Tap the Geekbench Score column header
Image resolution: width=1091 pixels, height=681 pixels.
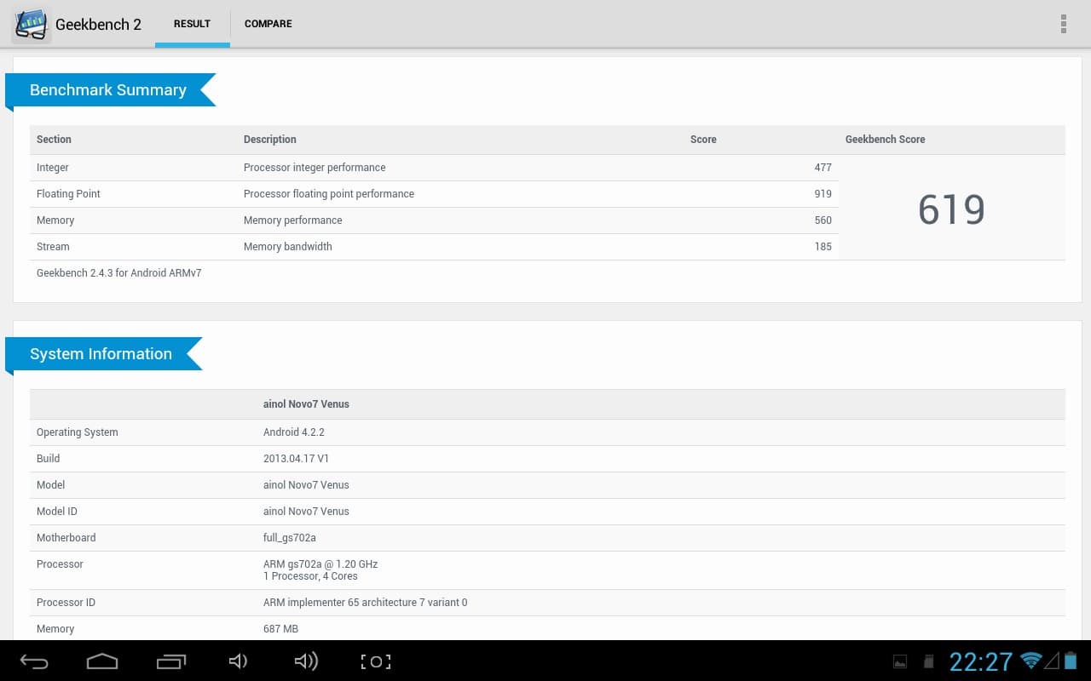[x=885, y=140]
